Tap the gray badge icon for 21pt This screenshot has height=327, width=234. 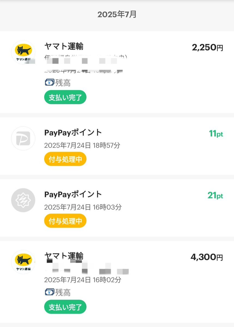click(x=23, y=200)
